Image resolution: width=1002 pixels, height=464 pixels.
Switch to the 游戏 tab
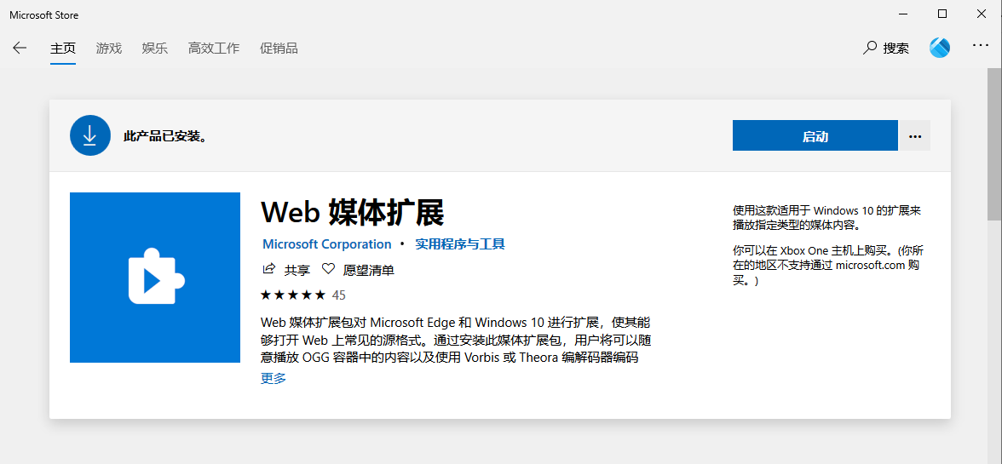coord(109,49)
